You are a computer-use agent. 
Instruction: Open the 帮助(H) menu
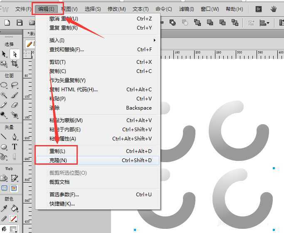coord(235,9)
